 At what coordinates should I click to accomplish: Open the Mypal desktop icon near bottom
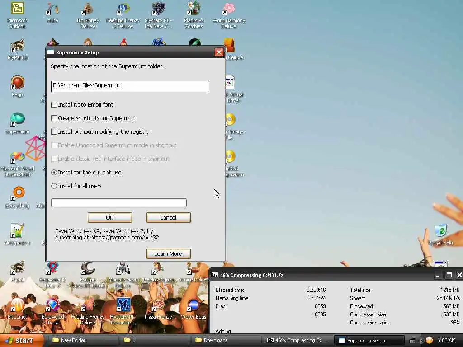point(18,272)
